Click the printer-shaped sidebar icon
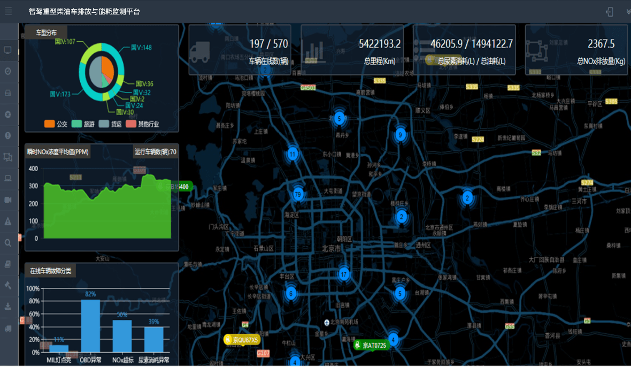631x367 pixels. point(7,93)
